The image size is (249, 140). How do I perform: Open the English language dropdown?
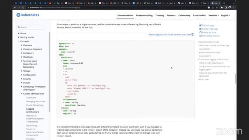pos(225,16)
